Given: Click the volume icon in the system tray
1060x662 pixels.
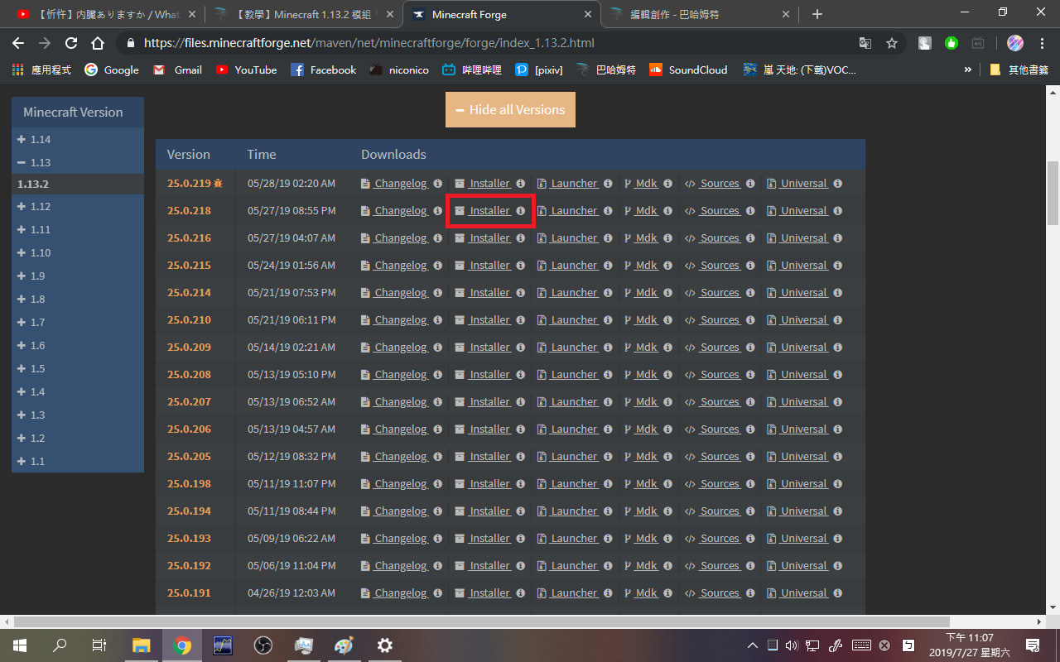Looking at the screenshot, I should (x=791, y=645).
